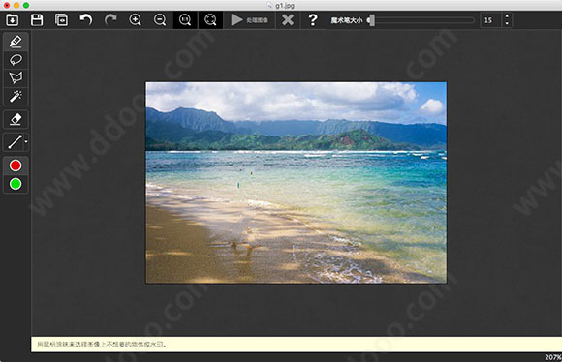
Task: Click the g1.jpg window title
Action: tap(285, 6)
